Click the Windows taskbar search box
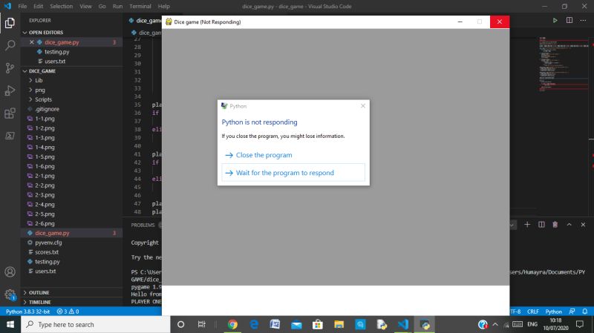This screenshot has height=333, width=594. [96, 324]
